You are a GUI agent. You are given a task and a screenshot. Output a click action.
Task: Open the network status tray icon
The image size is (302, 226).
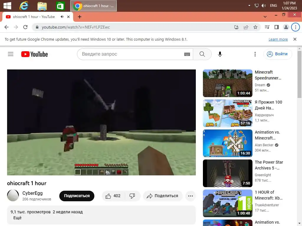pyautogui.click(x=256, y=6)
